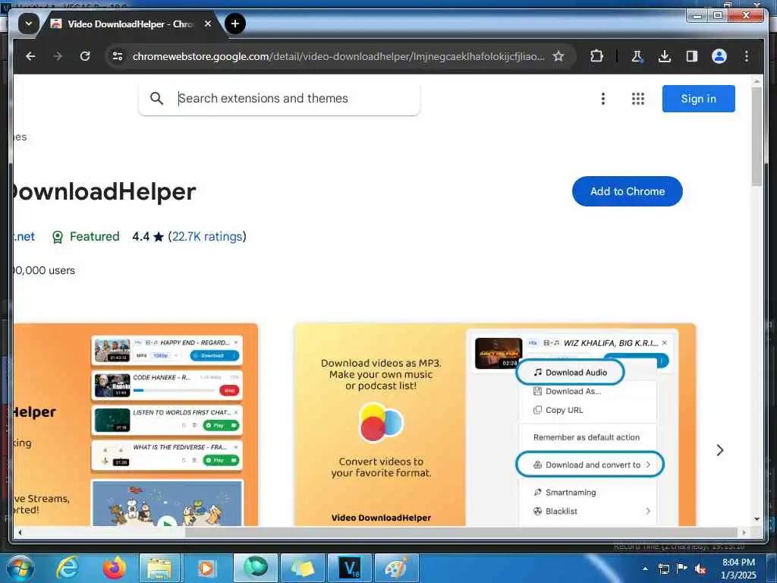Open the VEGAS Pro taskbar icon
Viewport: 777px width, 583px height.
349,568
